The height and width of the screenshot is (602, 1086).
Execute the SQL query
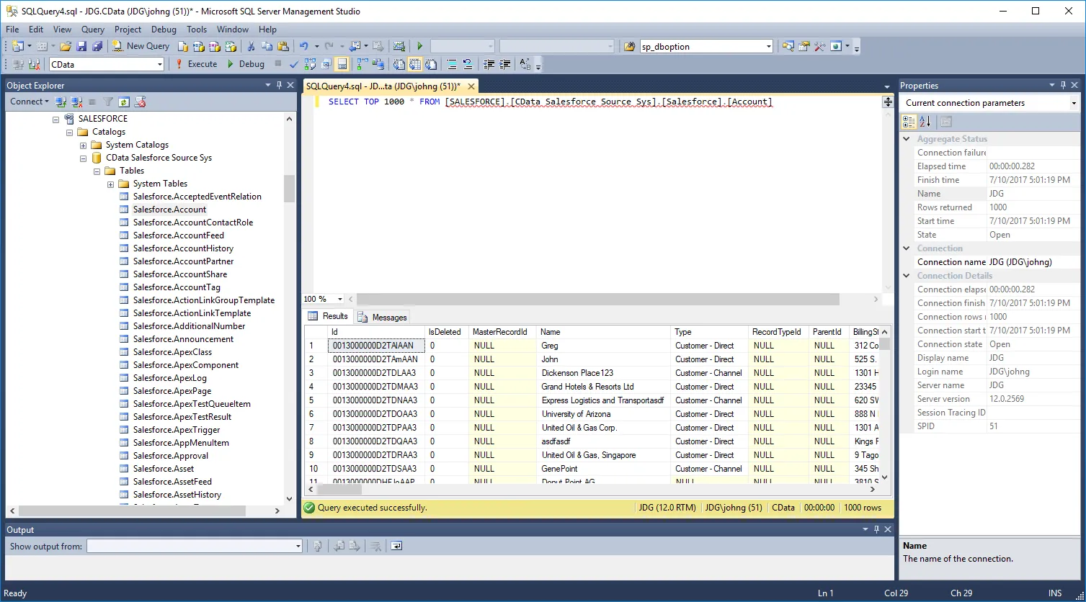click(196, 63)
